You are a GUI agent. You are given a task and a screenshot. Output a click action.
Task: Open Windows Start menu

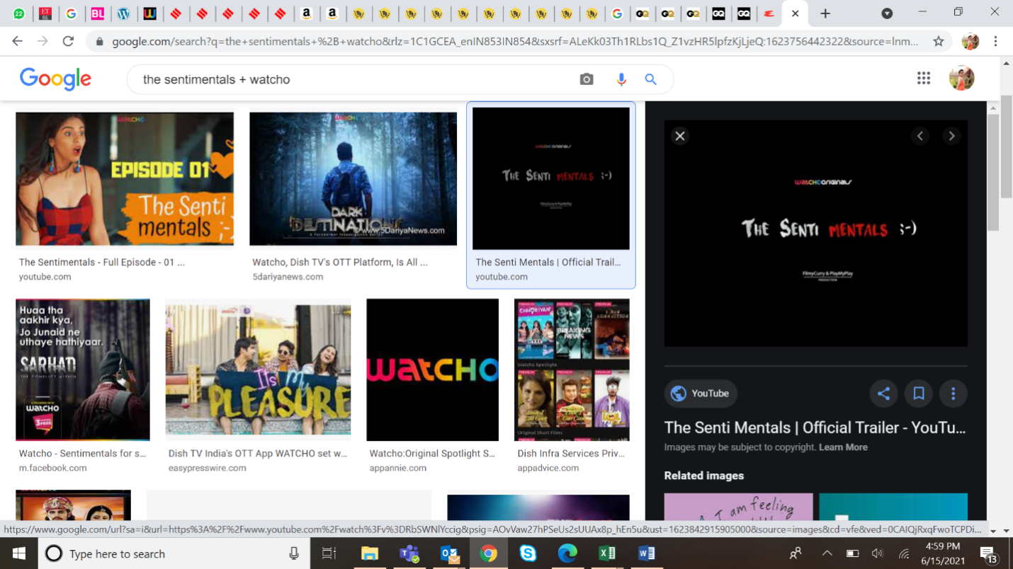[x=18, y=553]
